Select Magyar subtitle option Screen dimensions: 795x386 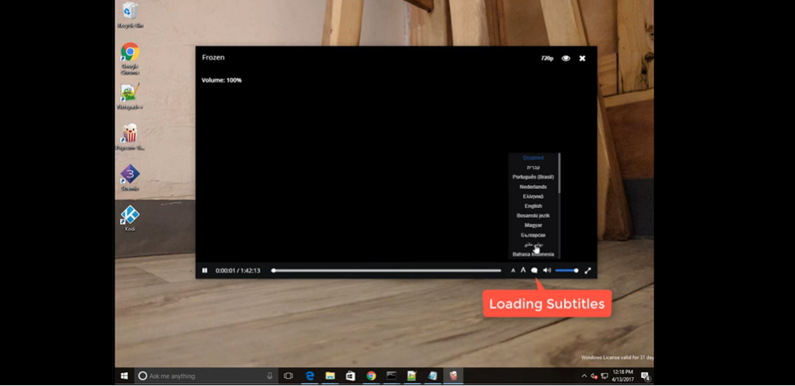[x=533, y=226]
